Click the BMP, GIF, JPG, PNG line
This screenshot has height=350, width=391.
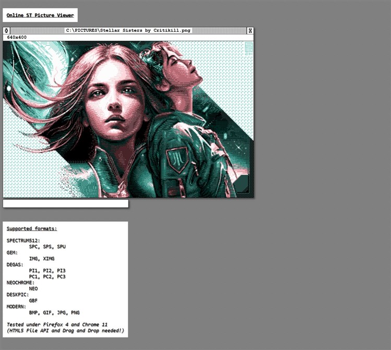click(x=54, y=312)
